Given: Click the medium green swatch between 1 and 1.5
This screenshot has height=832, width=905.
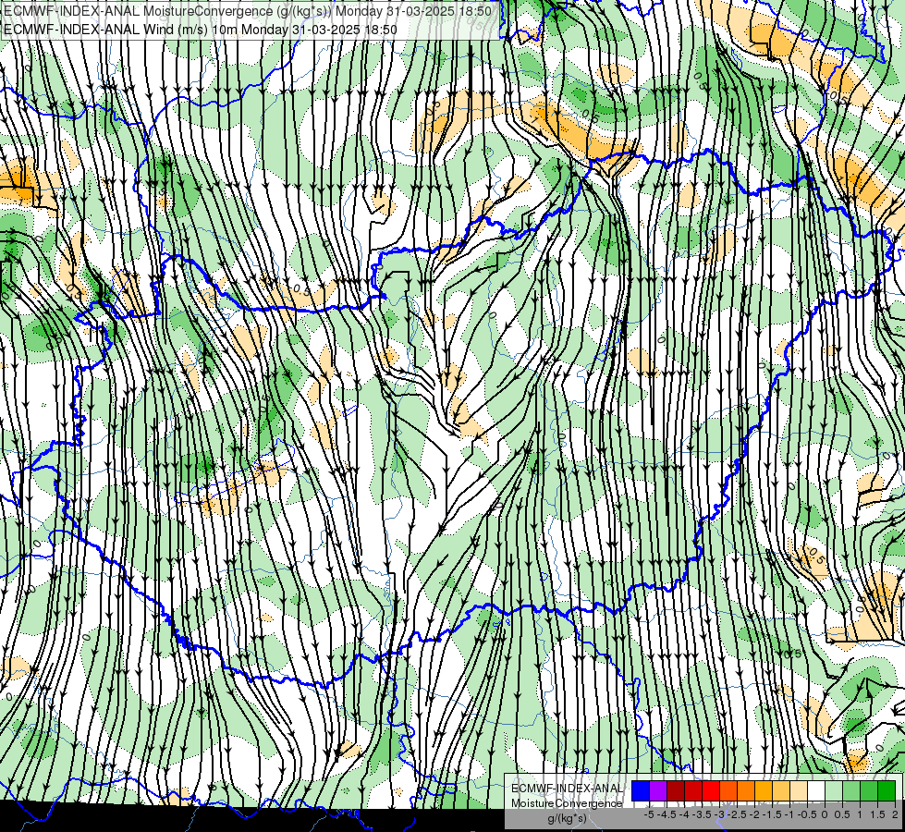Looking at the screenshot, I should click(x=869, y=791).
